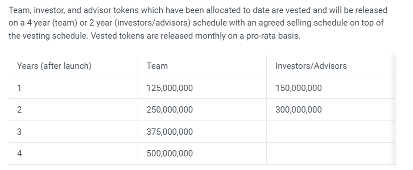Screen dimensions: 413x170
Task: Click year 4 row label
Action: (19, 153)
